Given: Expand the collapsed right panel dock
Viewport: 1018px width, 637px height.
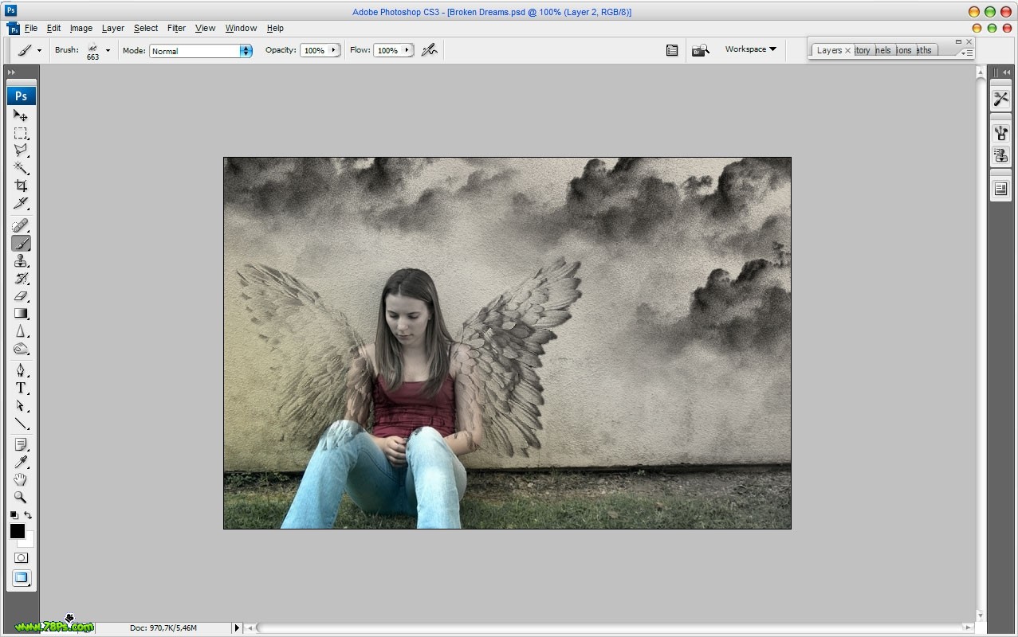Looking at the screenshot, I should [x=1007, y=72].
